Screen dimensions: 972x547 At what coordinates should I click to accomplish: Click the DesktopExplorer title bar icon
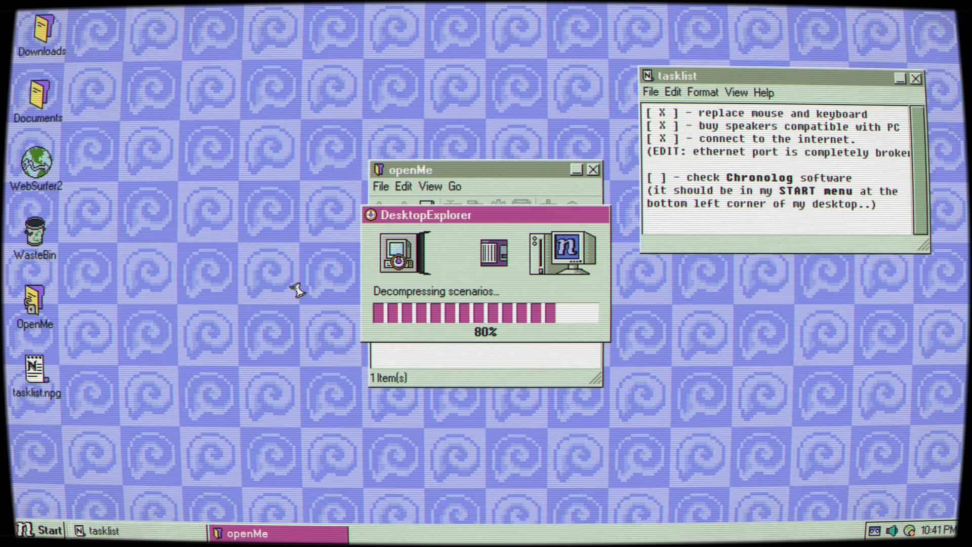click(371, 215)
